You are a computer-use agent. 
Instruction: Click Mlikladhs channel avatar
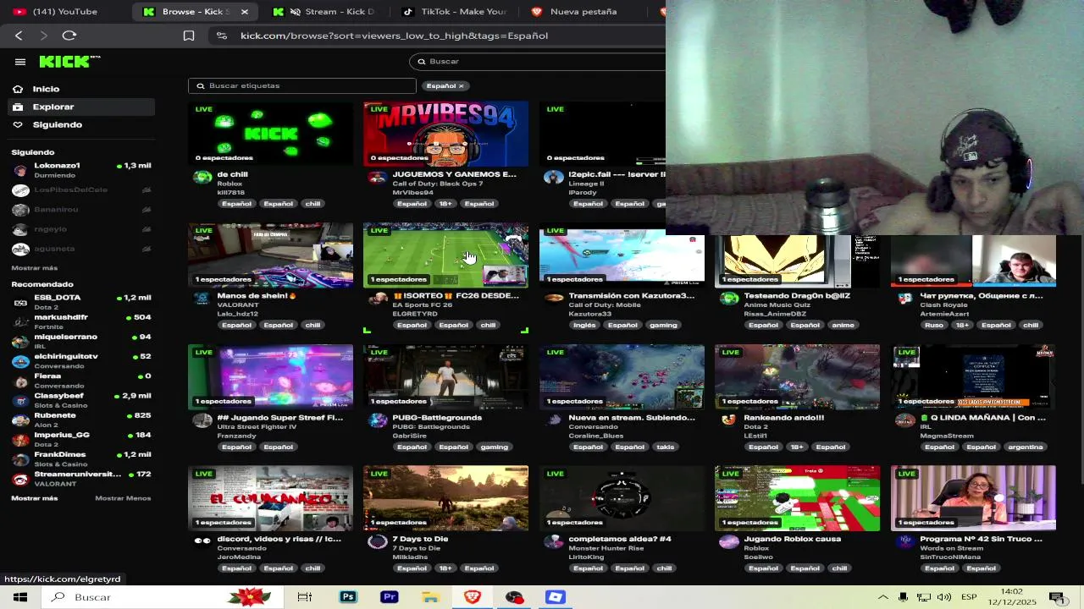click(x=378, y=542)
